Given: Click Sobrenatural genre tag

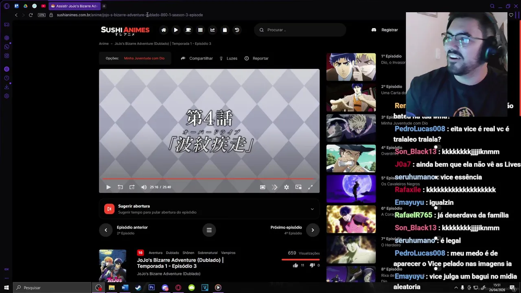Looking at the screenshot, I should point(208,253).
